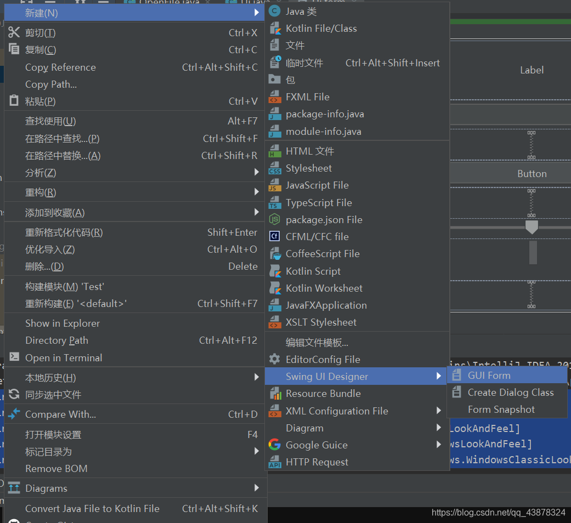The image size is (571, 523).
Task: Choose Convert Java File to Kotlin File
Action: (134, 508)
